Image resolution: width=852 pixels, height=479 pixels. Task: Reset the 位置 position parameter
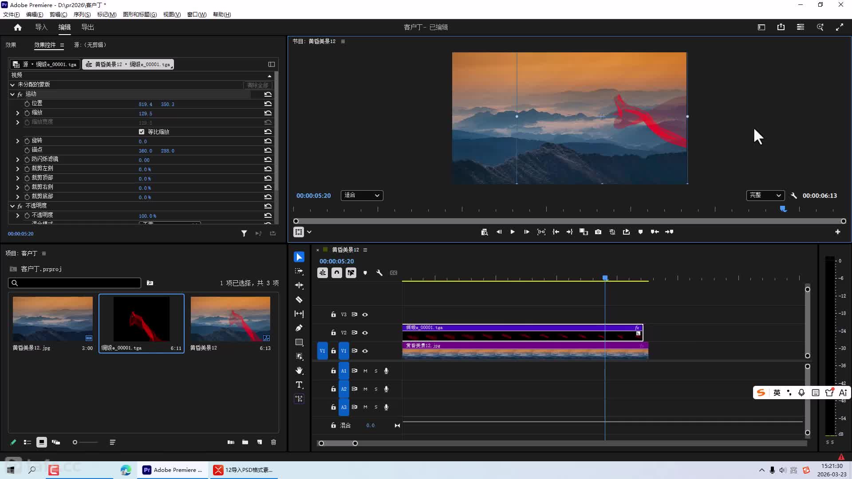click(x=268, y=103)
